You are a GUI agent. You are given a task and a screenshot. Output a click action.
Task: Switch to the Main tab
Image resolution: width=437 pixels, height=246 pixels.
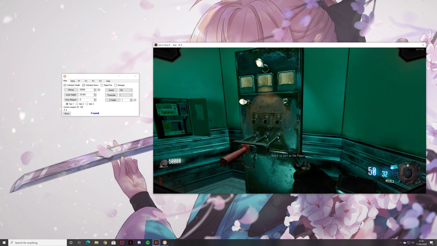click(x=65, y=81)
